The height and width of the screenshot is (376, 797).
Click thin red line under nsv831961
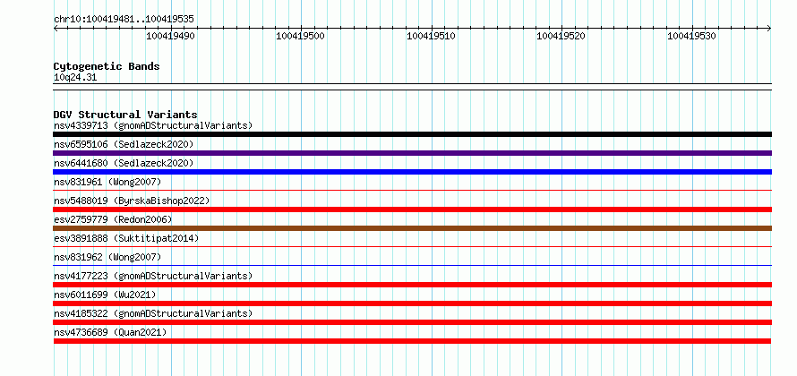[412, 191]
